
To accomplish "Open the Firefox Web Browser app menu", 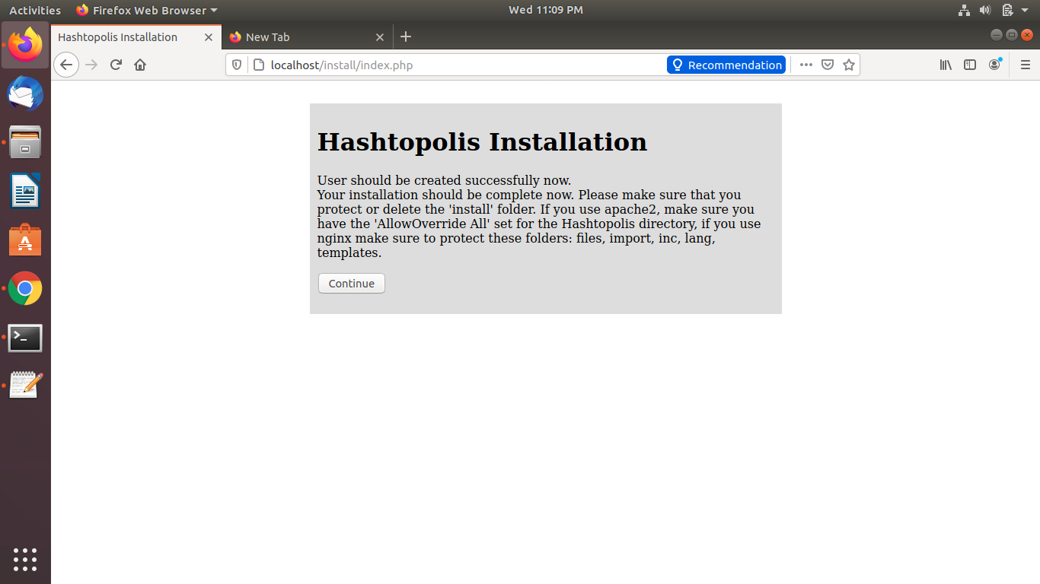I will tap(146, 10).
